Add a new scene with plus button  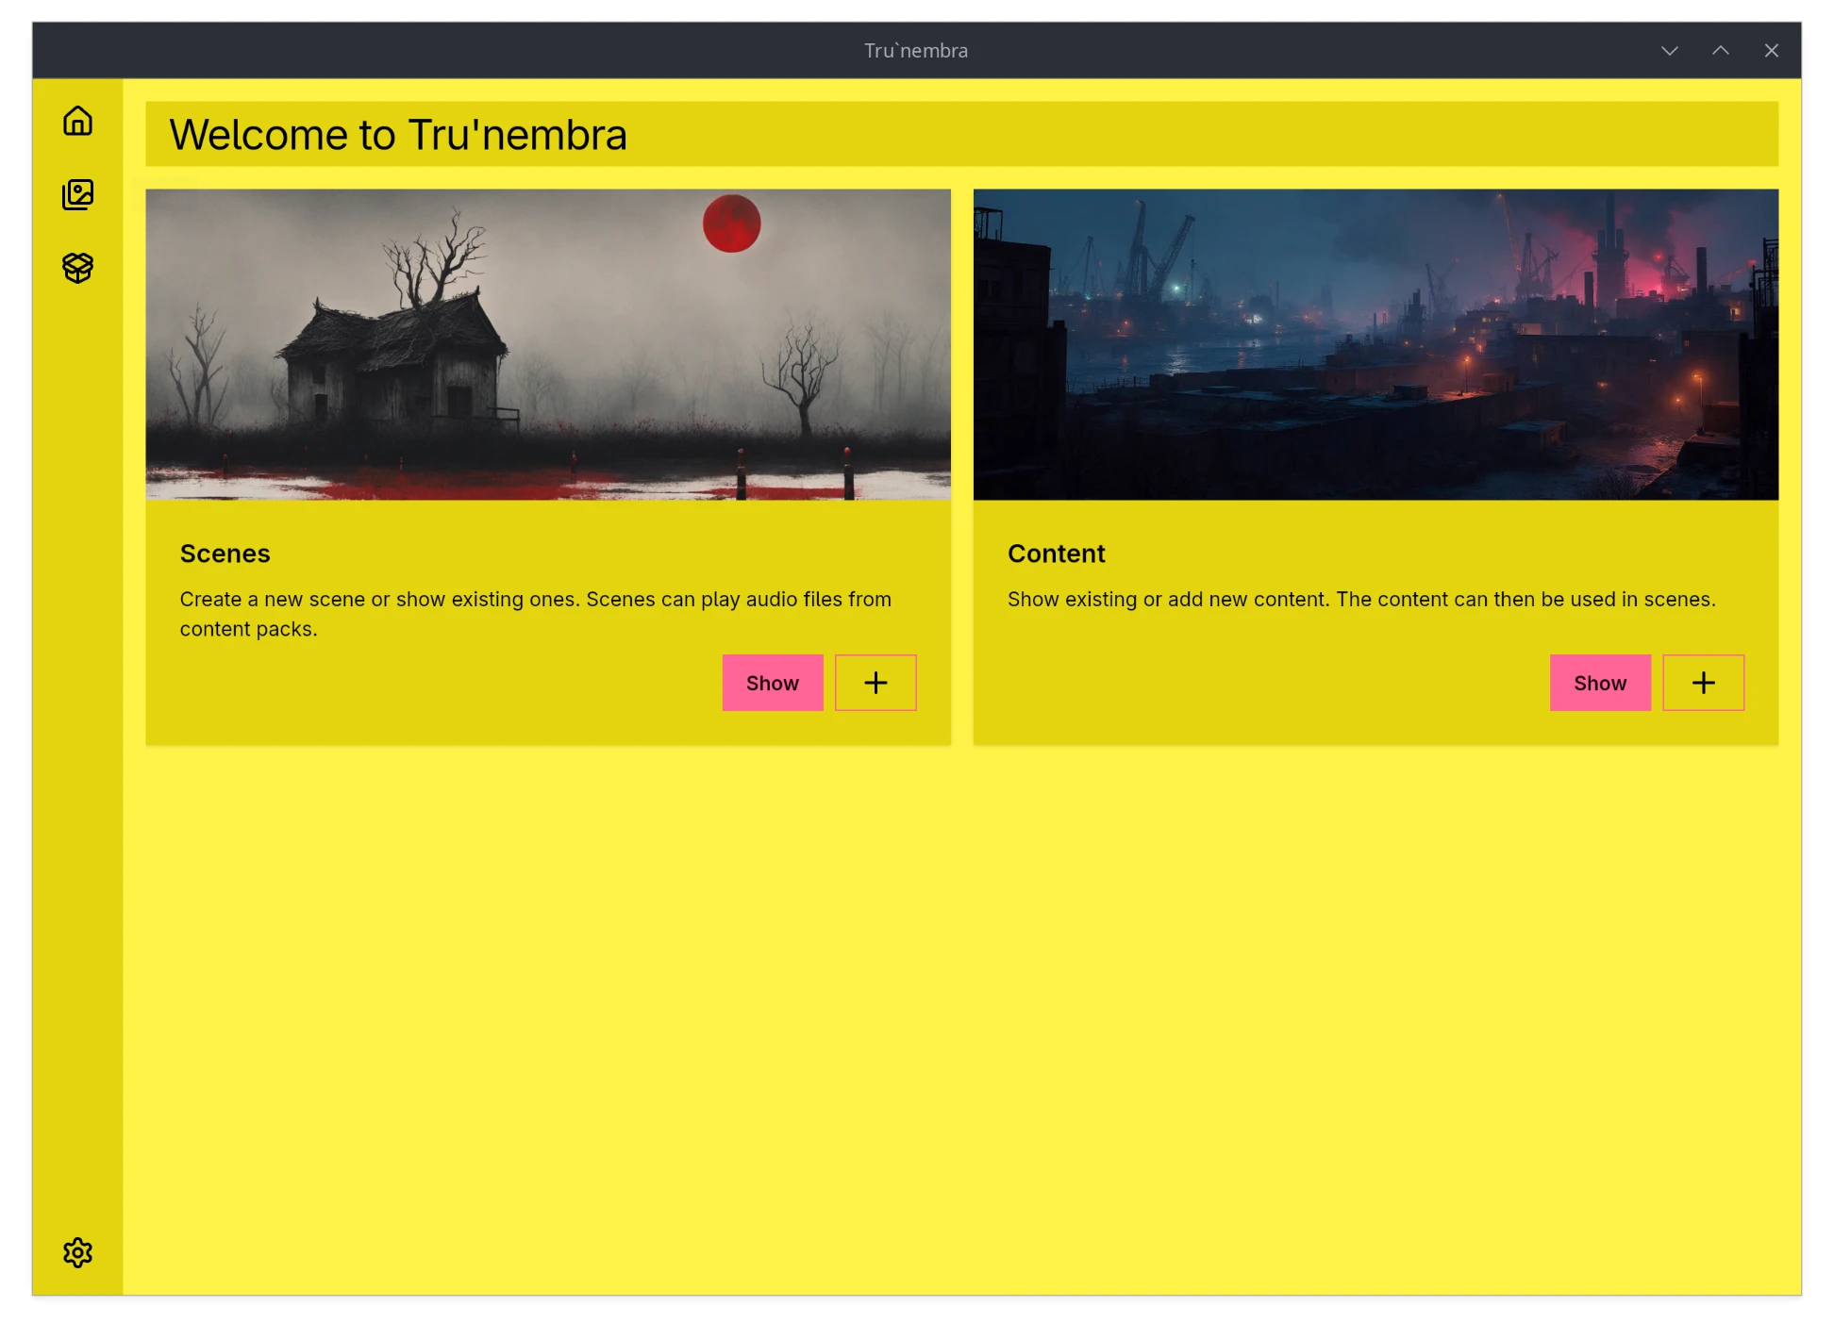(x=875, y=683)
